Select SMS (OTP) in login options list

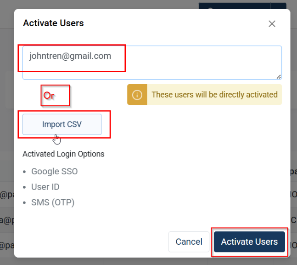point(52,202)
